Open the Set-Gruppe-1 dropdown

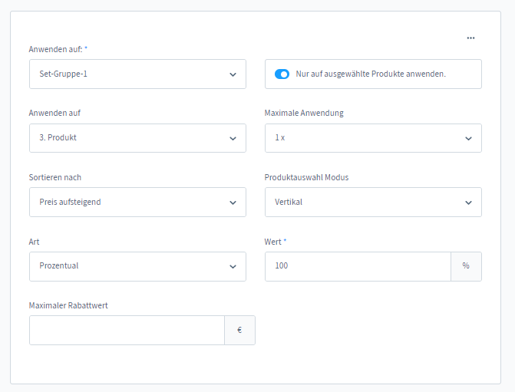pos(137,74)
